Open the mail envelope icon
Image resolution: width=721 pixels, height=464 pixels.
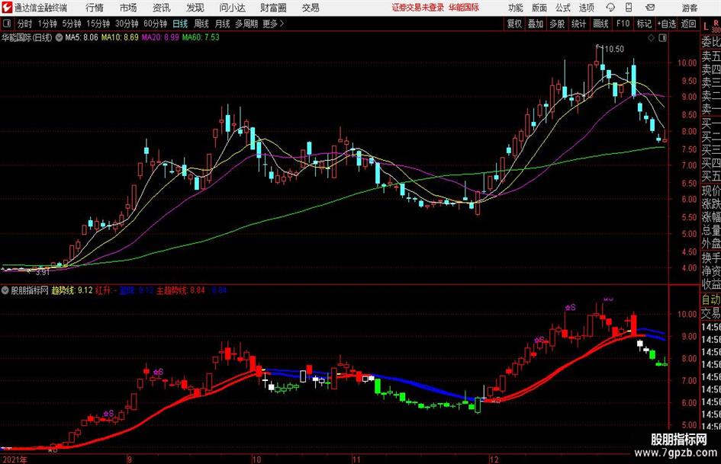click(x=650, y=8)
